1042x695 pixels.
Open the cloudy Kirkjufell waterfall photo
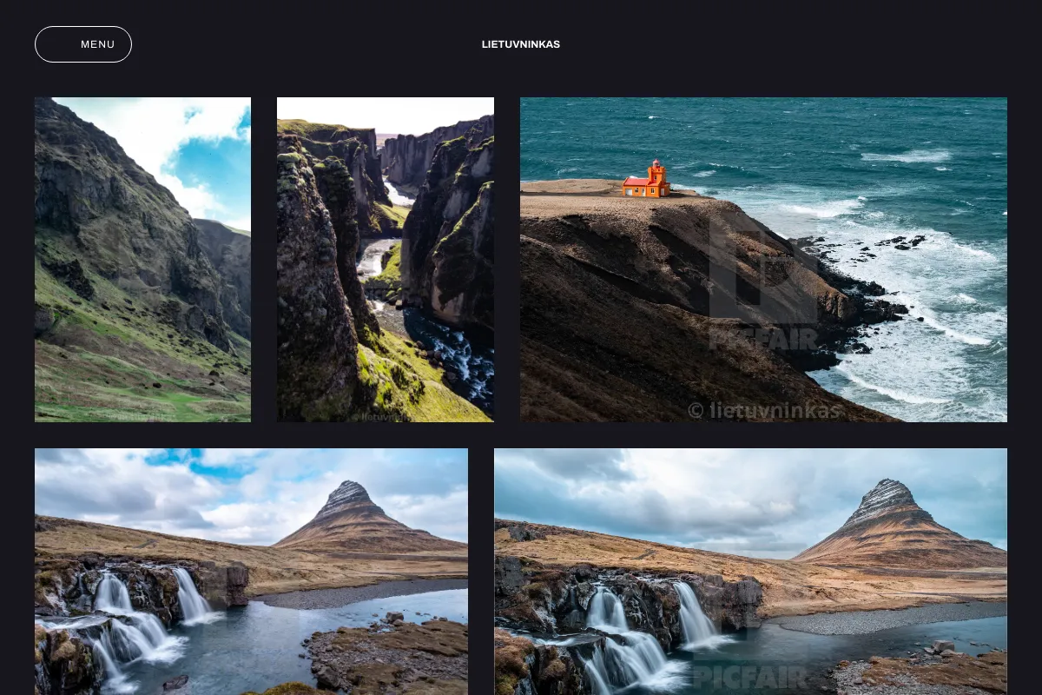[750, 572]
